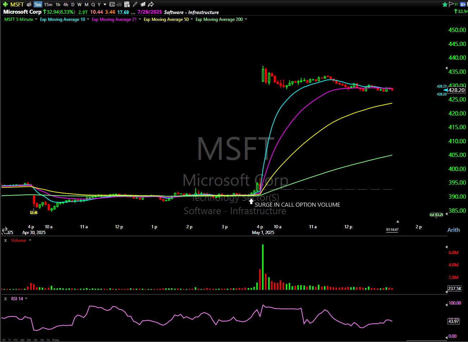Click the 01:14:47 bar countdown timer
468x342 pixels.
(x=392, y=229)
